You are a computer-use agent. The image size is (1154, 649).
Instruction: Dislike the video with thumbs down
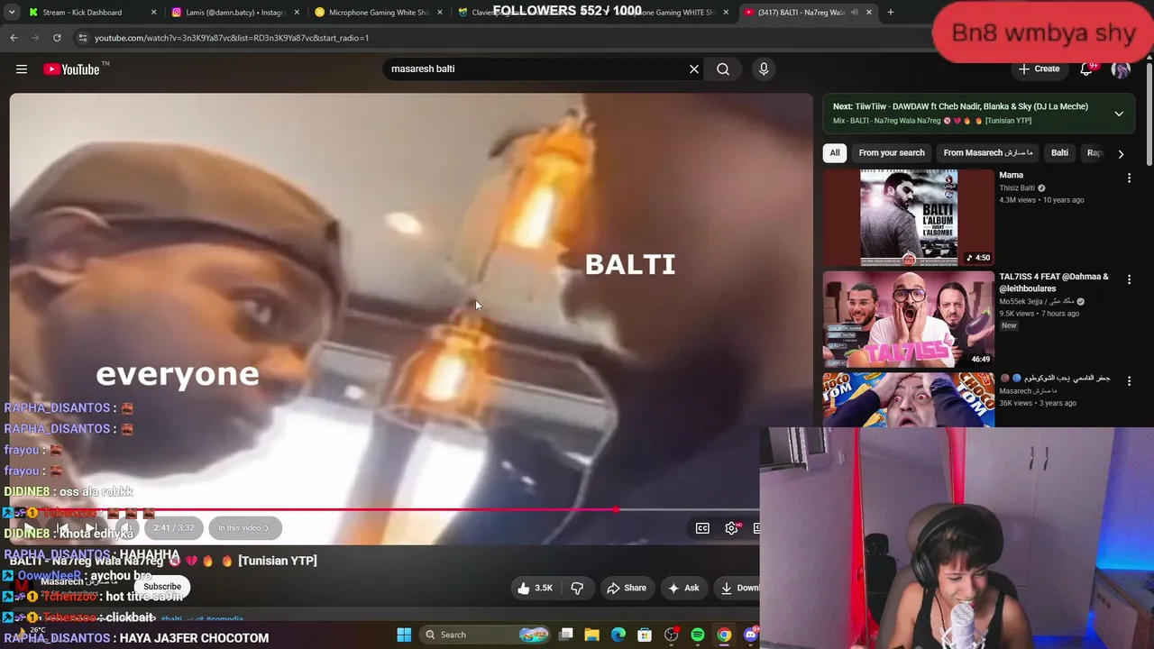click(x=577, y=588)
